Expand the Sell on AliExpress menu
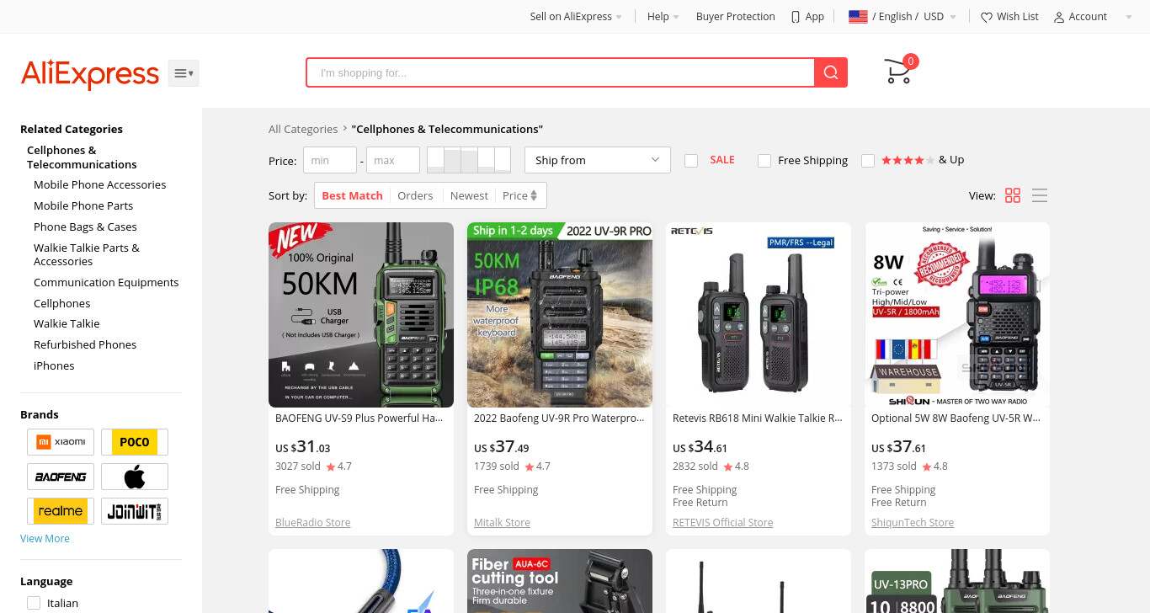 point(576,17)
